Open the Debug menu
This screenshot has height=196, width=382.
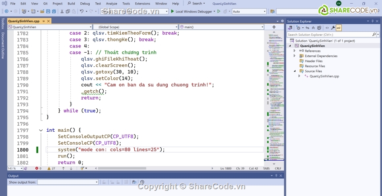pos(85,3)
